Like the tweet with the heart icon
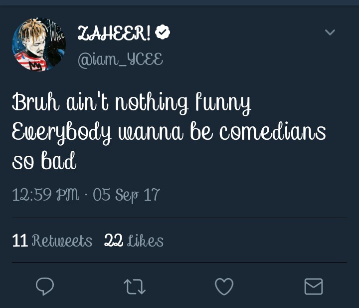Viewport: 359px width, 308px height. click(x=224, y=286)
